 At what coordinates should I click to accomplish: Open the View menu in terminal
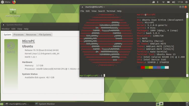pos(94,11)
